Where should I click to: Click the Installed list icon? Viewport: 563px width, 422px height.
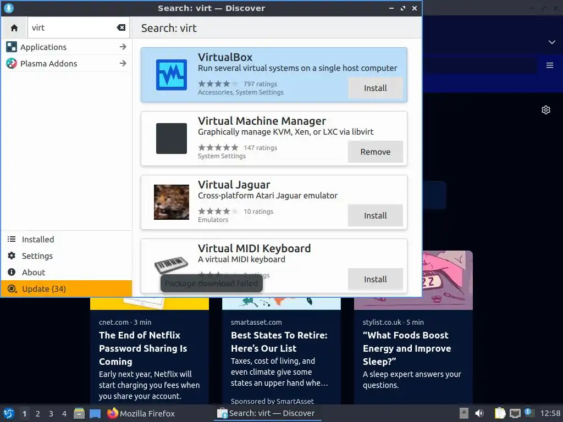click(12, 240)
